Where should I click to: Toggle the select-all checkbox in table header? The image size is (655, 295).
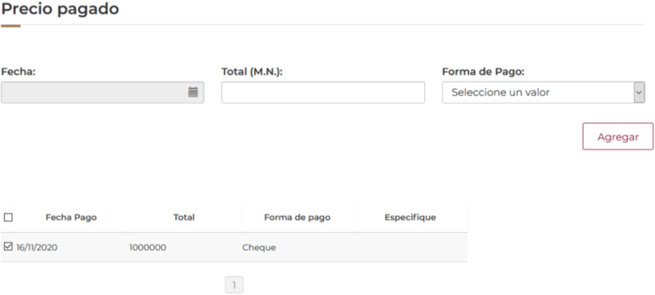click(x=8, y=217)
